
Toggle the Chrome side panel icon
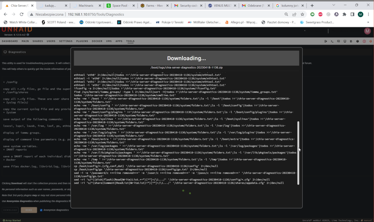[352, 14]
